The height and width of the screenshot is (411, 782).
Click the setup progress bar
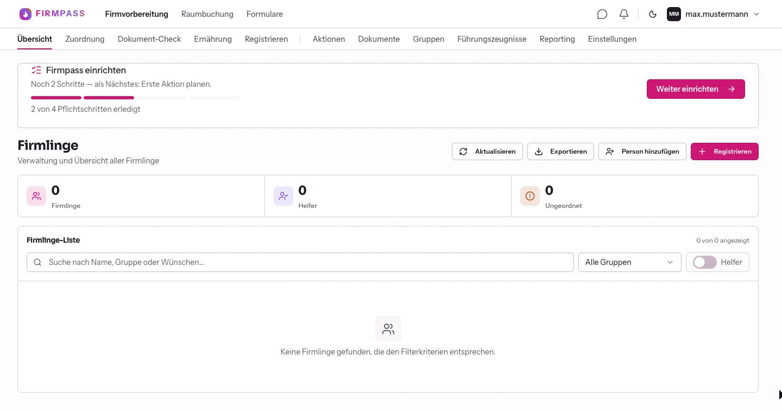pyautogui.click(x=135, y=98)
